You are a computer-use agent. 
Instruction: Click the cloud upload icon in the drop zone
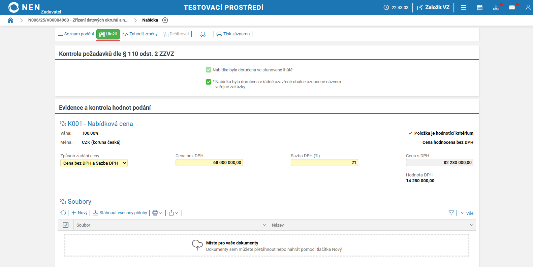(197, 245)
